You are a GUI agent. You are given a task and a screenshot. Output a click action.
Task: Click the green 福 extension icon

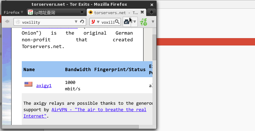[x=144, y=22]
